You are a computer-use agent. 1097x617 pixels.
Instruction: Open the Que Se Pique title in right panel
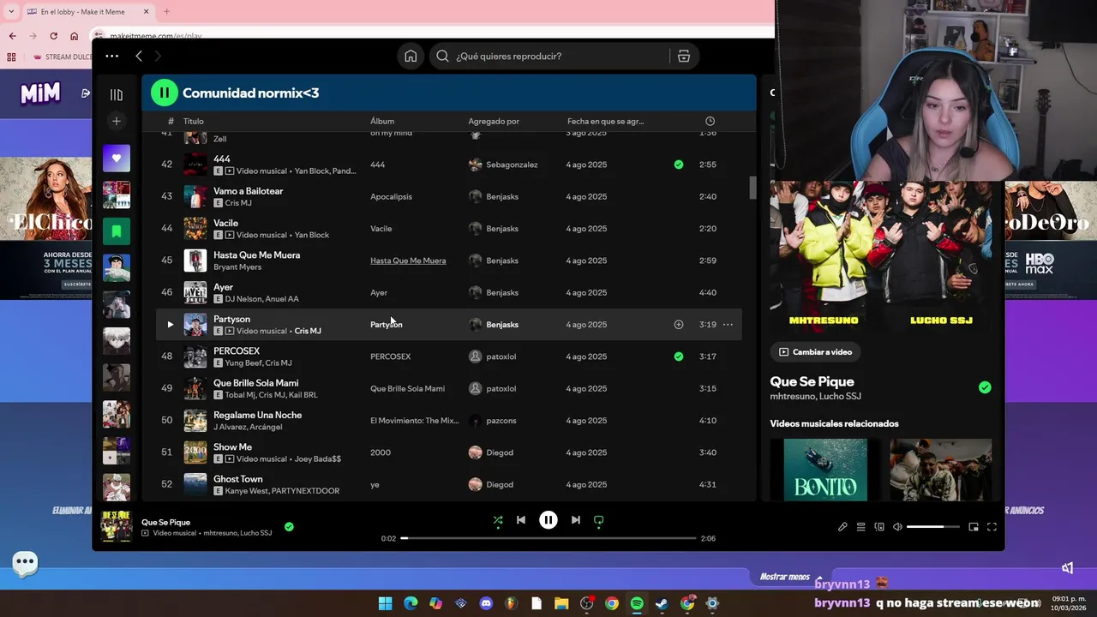pyautogui.click(x=812, y=381)
